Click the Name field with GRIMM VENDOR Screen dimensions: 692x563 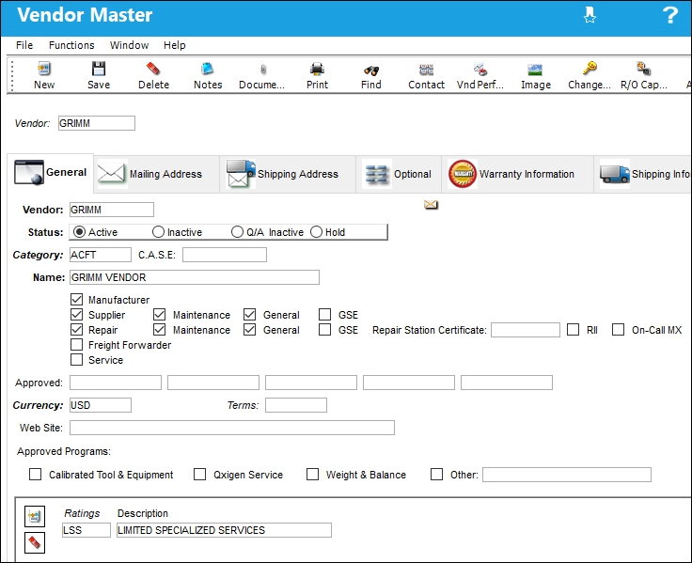[195, 277]
